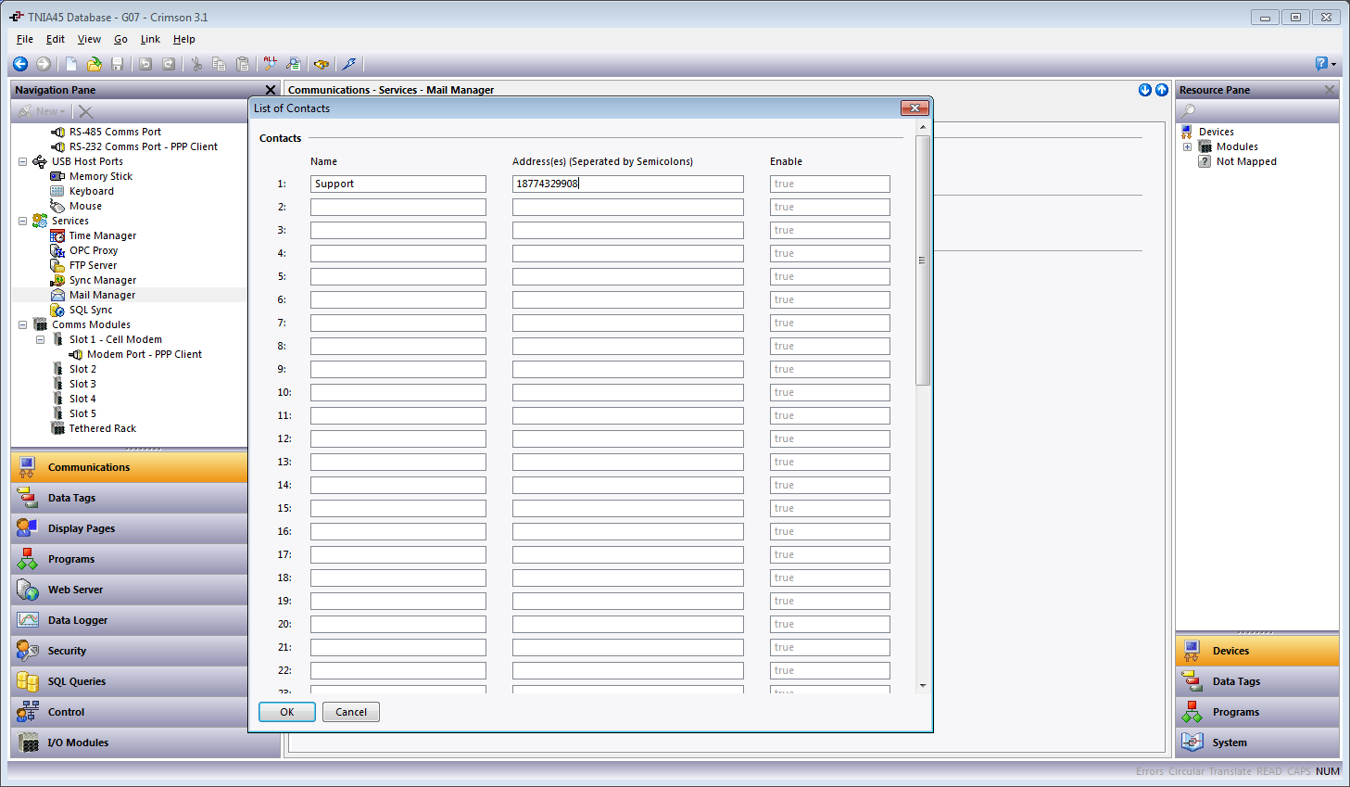This screenshot has width=1350, height=787.
Task: Select FTP Server tree item
Action: pyautogui.click(x=93, y=265)
